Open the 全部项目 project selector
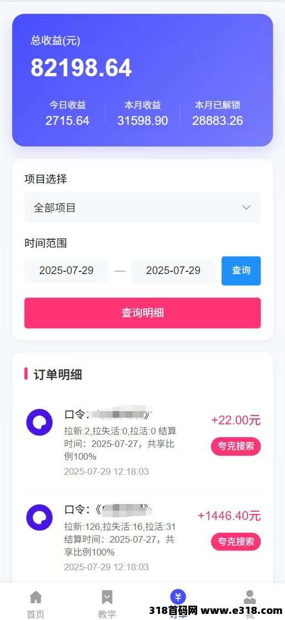This screenshot has width=285, height=620. (142, 208)
